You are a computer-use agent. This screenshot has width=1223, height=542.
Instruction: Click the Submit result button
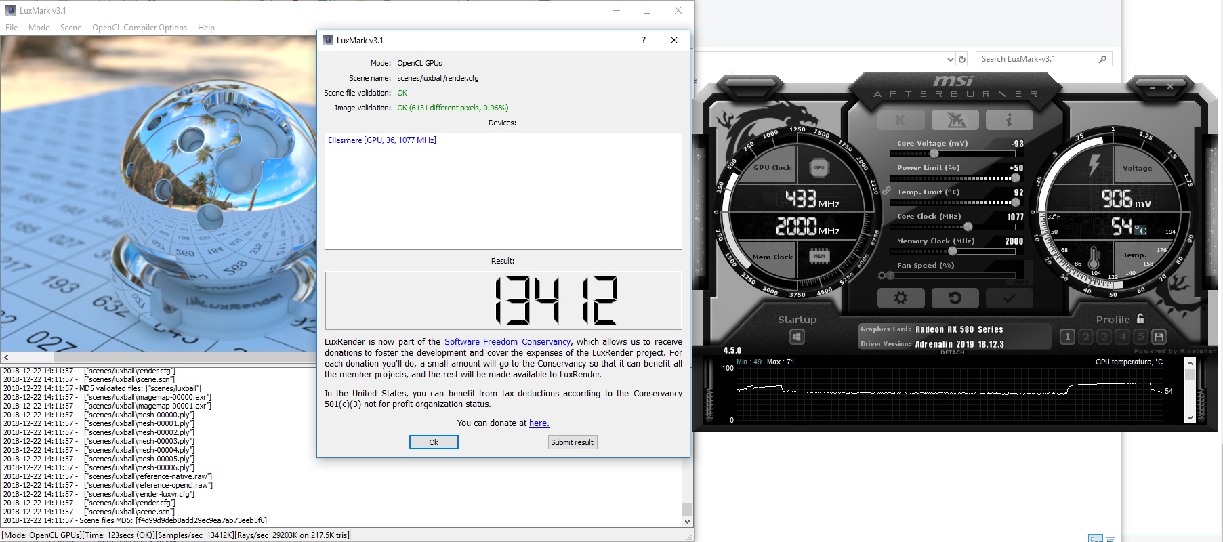[573, 442]
